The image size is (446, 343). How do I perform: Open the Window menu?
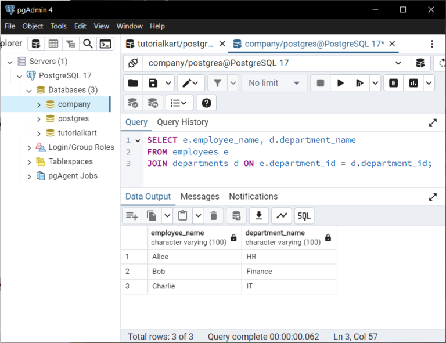130,26
